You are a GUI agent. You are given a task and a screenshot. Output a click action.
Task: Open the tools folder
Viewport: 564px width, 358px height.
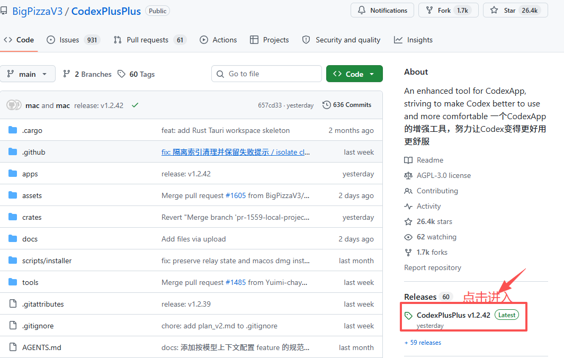30,282
